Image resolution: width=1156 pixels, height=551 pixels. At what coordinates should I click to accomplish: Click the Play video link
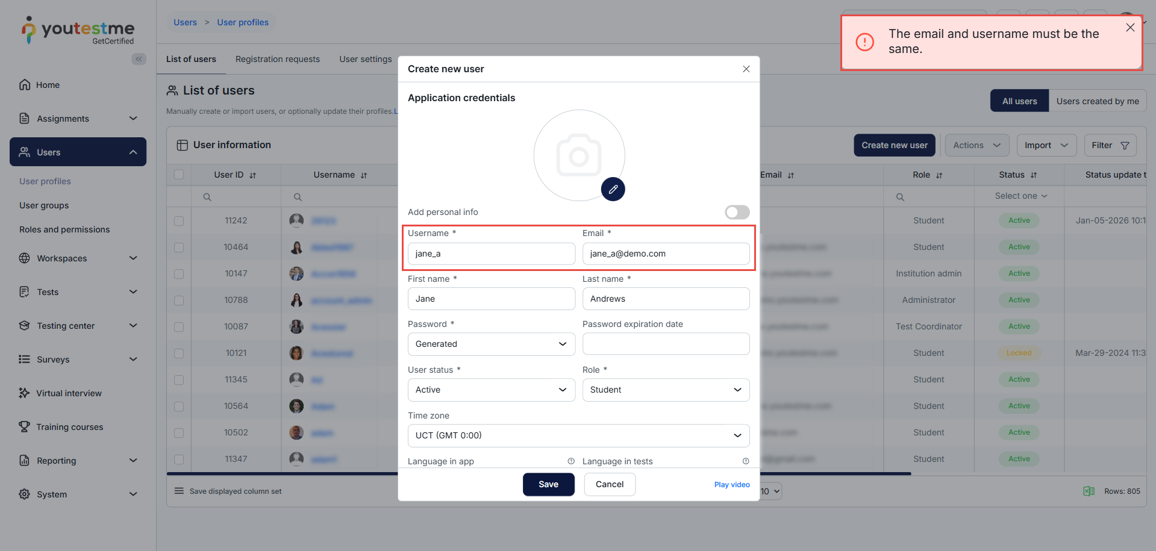(732, 485)
